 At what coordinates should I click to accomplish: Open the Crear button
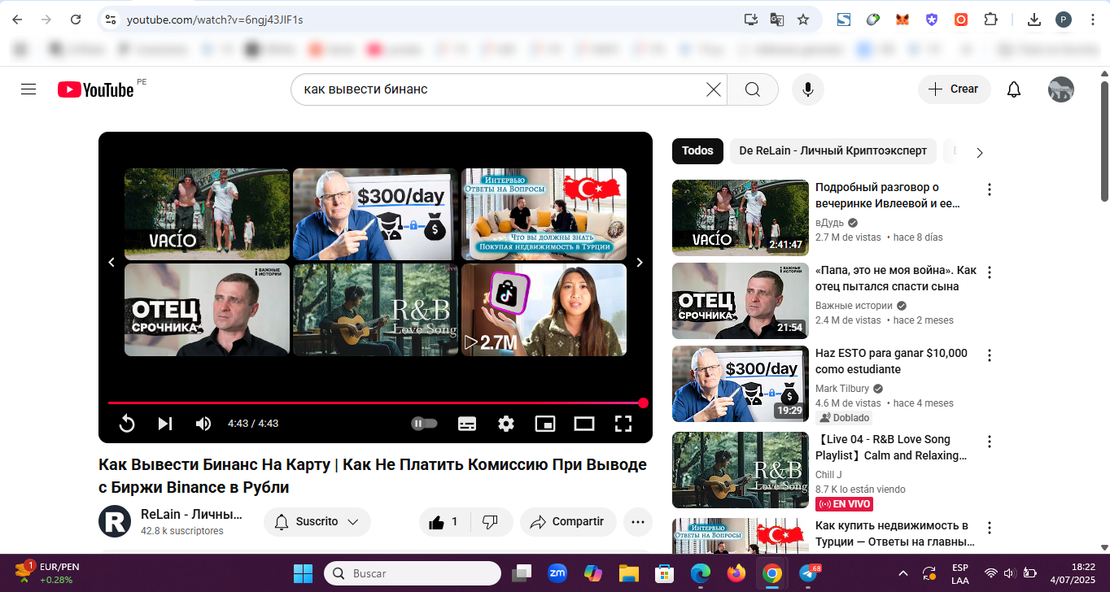coord(955,89)
